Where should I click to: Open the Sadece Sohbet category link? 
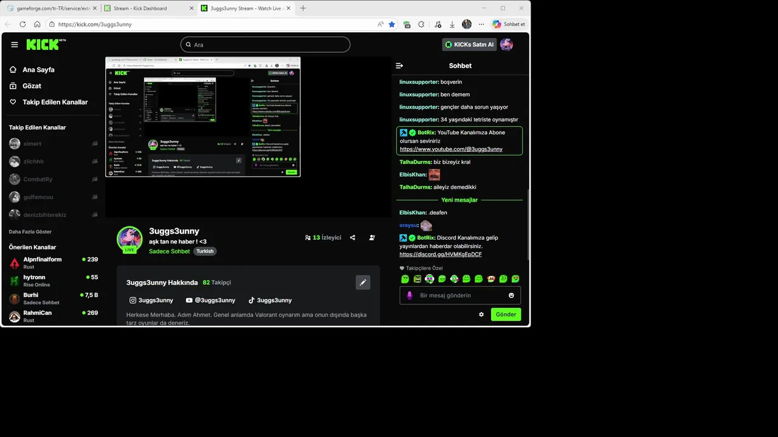pyautogui.click(x=170, y=251)
